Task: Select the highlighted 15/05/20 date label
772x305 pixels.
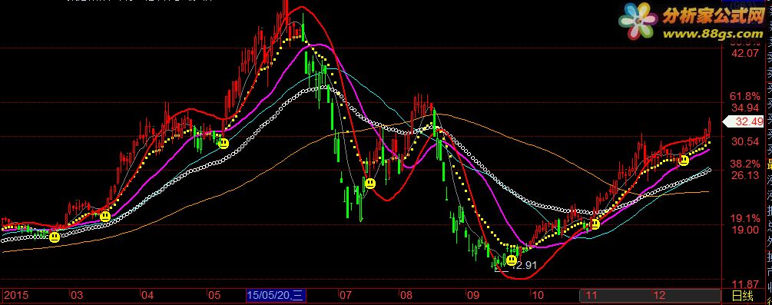Action: click(x=277, y=296)
